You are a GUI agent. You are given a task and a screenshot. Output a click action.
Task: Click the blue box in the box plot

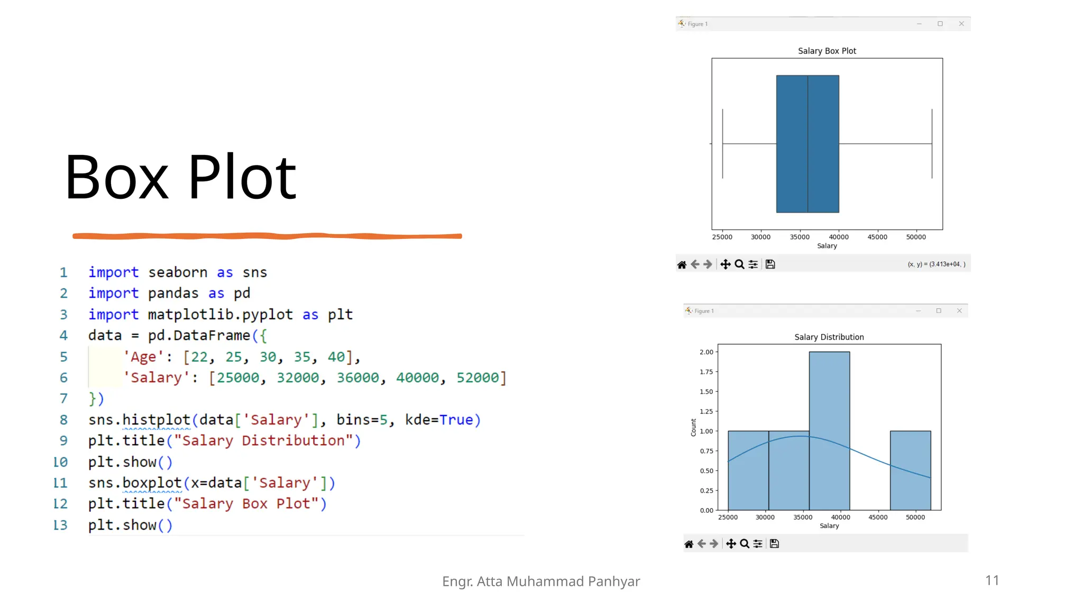click(x=807, y=144)
